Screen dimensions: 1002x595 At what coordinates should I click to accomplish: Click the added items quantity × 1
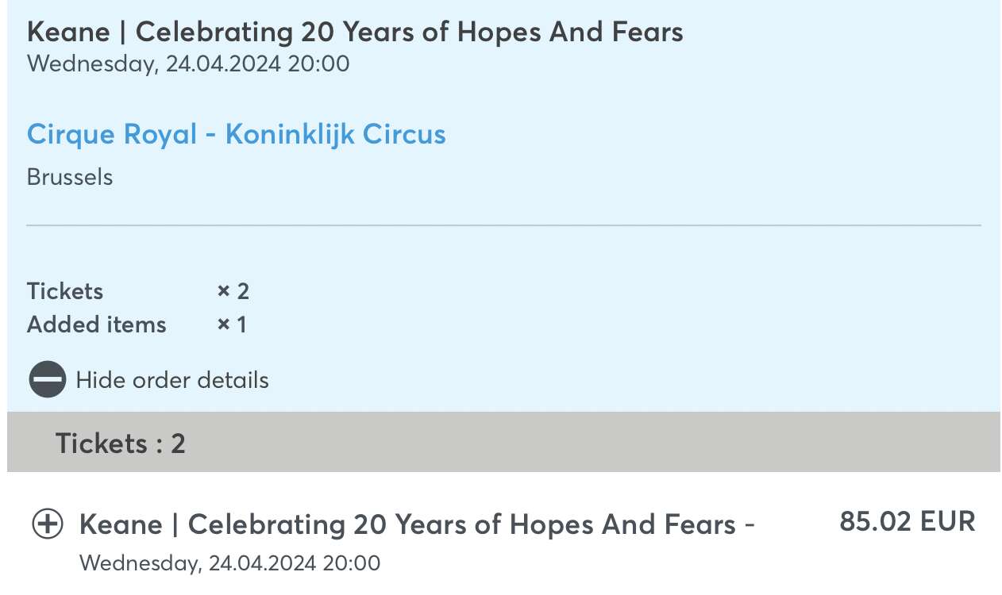tap(232, 324)
